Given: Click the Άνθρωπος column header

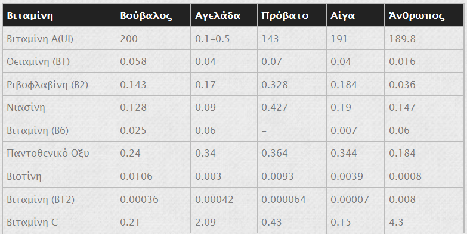Looking at the screenshot, I should pos(425,15).
